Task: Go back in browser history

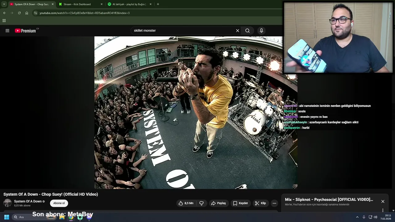Action: pyautogui.click(x=4, y=13)
